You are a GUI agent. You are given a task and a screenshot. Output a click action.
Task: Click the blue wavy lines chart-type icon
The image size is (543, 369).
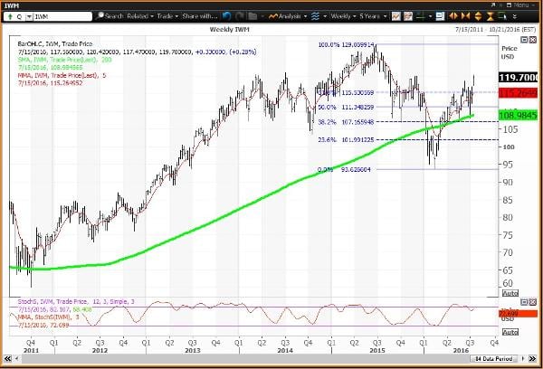pyautogui.click(x=315, y=16)
